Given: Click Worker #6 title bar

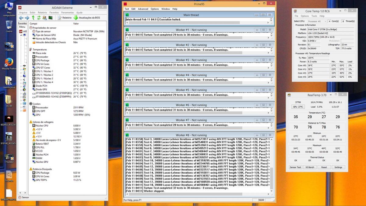Looking at the screenshot, I should click(x=191, y=105).
